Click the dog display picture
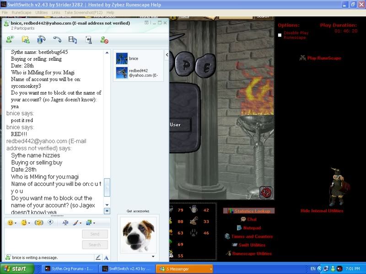Screen dimensions: 366x274 point(139,235)
